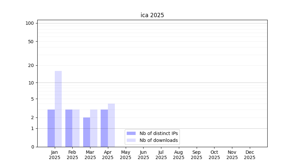Select the January distinct IPs bar

point(51,128)
